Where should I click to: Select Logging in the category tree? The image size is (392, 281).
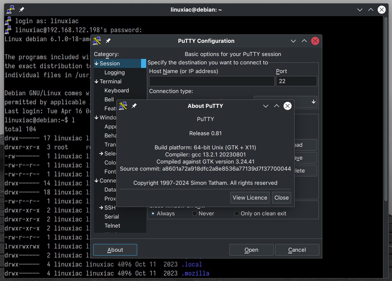[114, 72]
